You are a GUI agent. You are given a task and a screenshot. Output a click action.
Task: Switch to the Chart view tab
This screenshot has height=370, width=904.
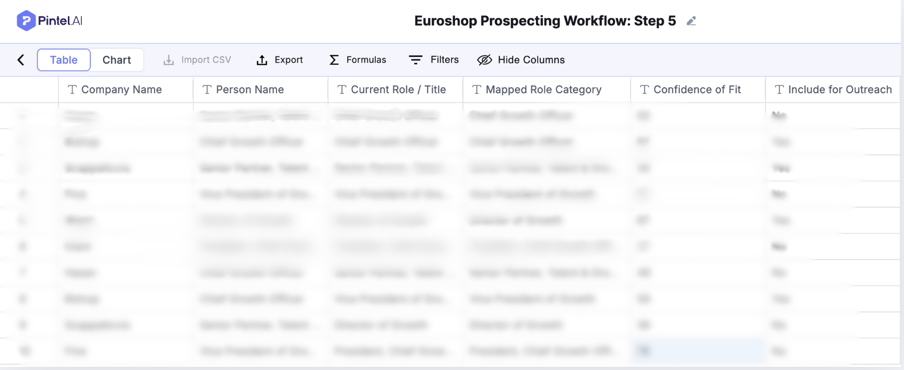click(116, 60)
